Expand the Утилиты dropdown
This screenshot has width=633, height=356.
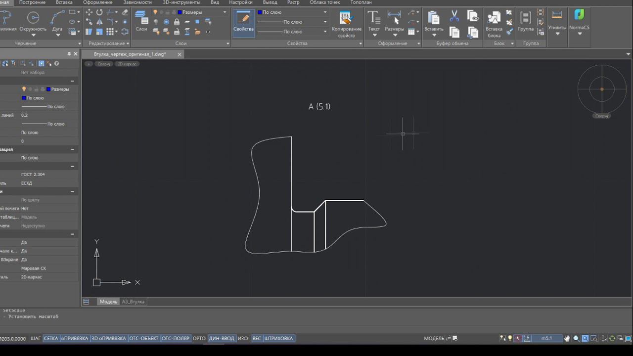(557, 34)
